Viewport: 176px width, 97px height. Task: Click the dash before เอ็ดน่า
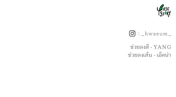[x=155, y=56]
